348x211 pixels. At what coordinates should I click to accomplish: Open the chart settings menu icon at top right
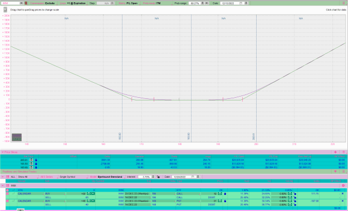(344, 3)
